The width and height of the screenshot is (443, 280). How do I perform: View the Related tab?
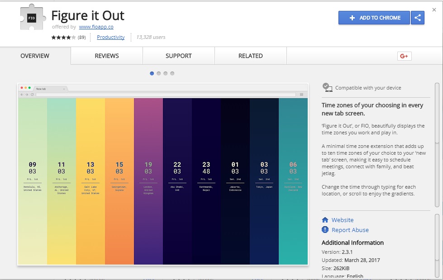coord(251,56)
